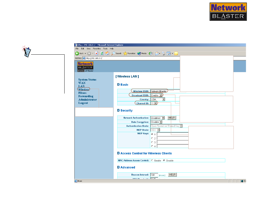269x209 pixels.
Task: Click the Logout sidebar link
Action: 83,103
